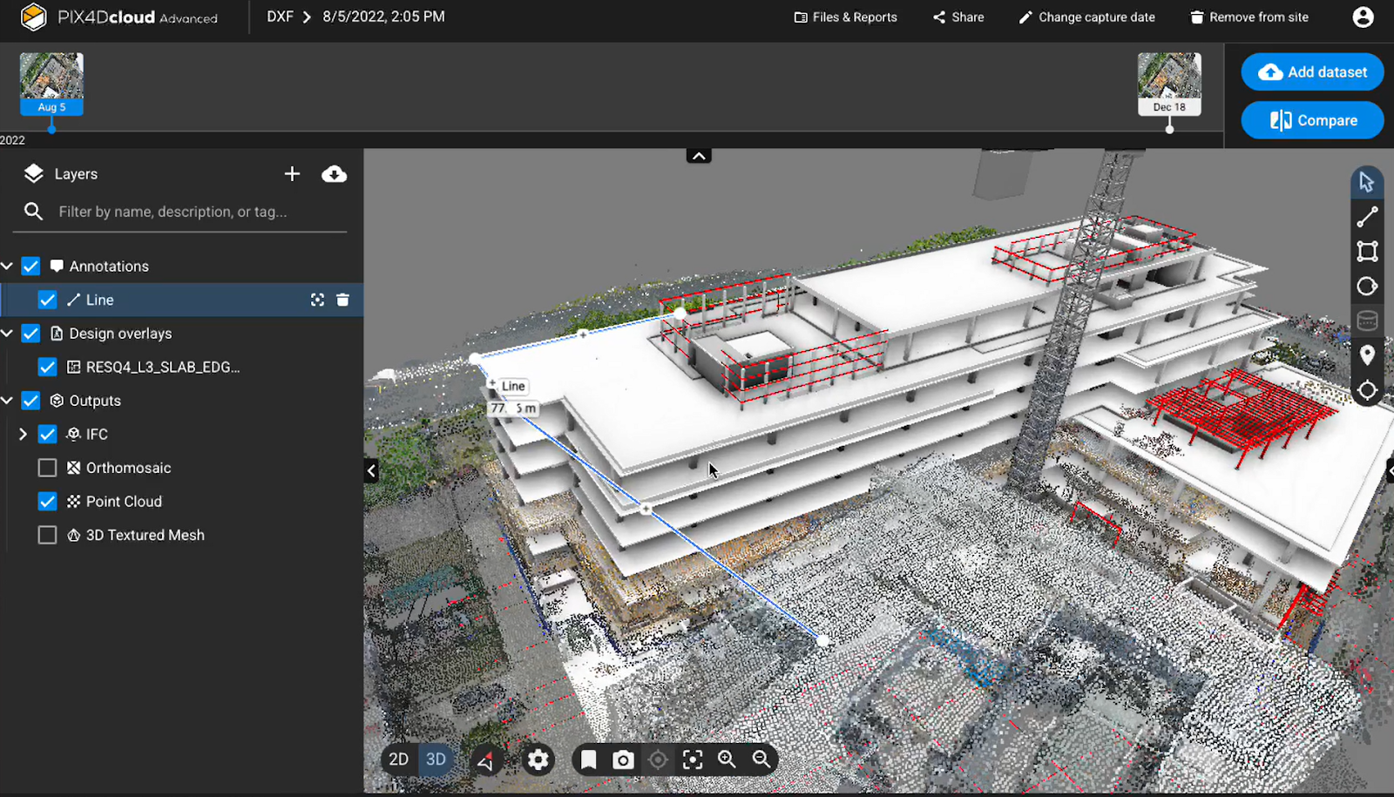Click Remove from site
Image resolution: width=1394 pixels, height=797 pixels.
[x=1249, y=17]
